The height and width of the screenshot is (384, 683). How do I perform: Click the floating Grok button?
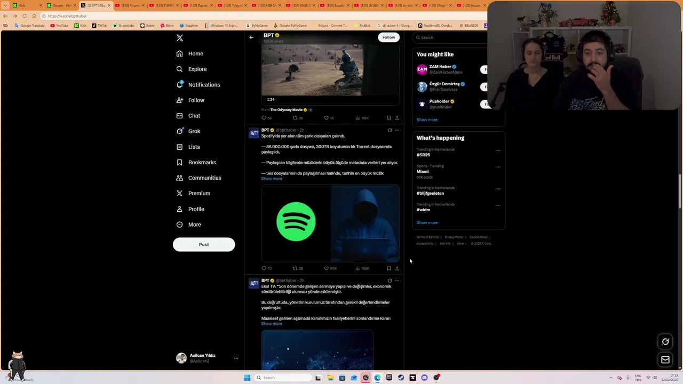pyautogui.click(x=665, y=342)
